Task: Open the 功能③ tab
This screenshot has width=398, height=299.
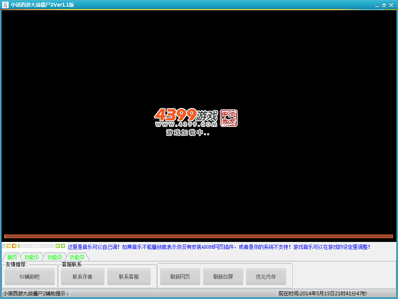Action: click(x=77, y=257)
